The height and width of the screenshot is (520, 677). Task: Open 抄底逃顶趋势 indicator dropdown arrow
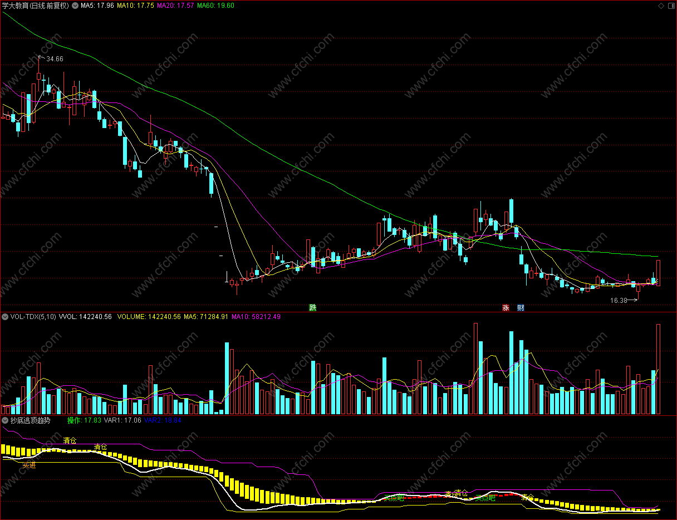click(5, 420)
